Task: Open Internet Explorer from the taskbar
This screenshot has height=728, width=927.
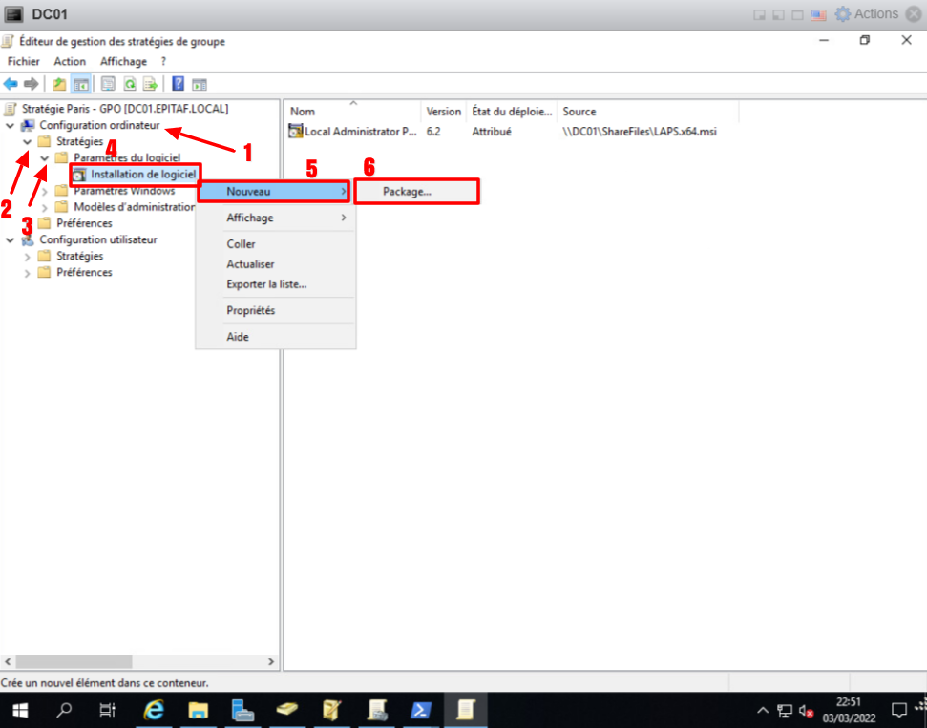Action: tap(153, 710)
